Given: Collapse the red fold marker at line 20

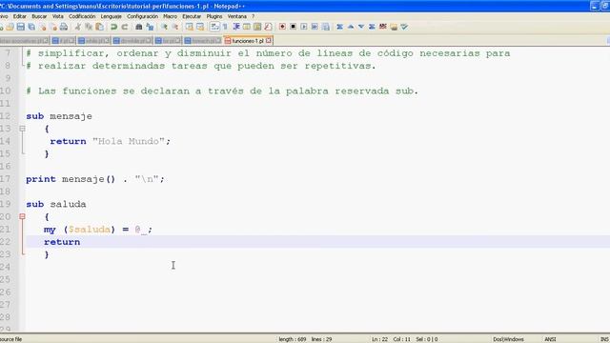Looking at the screenshot, I should click(22, 216).
